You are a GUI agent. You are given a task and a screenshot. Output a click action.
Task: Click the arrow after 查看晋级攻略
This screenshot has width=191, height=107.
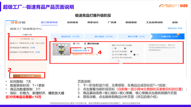(x=88, y=51)
